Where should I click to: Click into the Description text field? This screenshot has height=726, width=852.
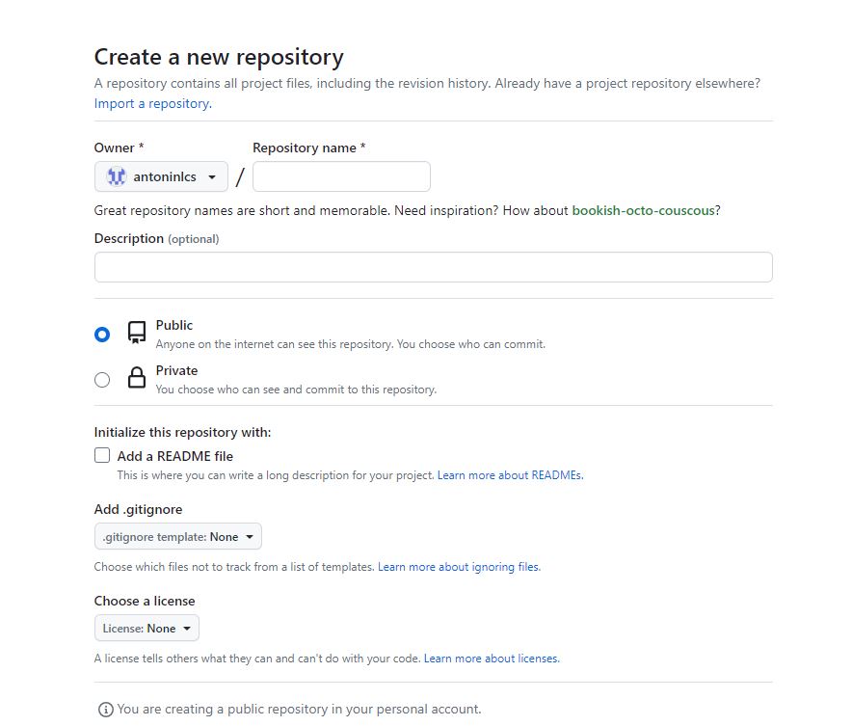[433, 267]
